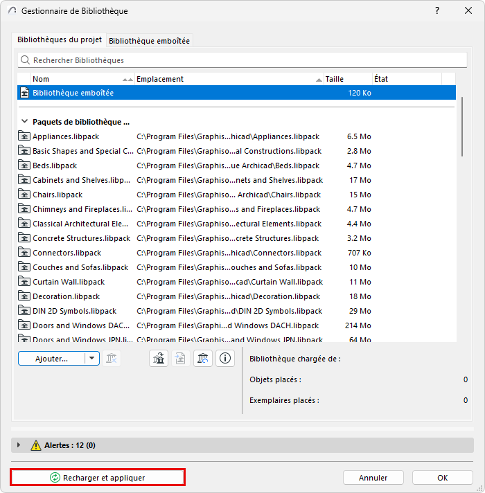Screen dimensions: 485x493
Task: Click the folder icon of Appliances.libpack
Action: (24, 136)
